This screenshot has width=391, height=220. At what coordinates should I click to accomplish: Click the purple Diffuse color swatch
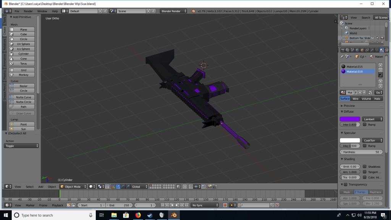tap(349, 118)
